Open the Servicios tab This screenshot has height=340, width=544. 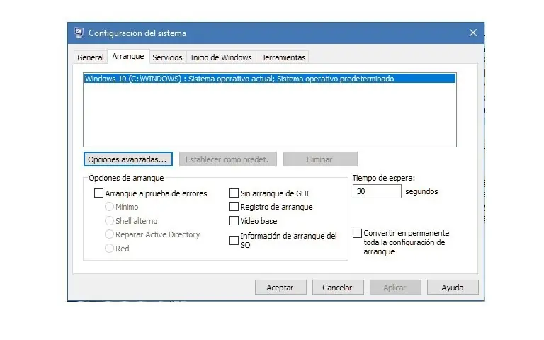(x=167, y=57)
